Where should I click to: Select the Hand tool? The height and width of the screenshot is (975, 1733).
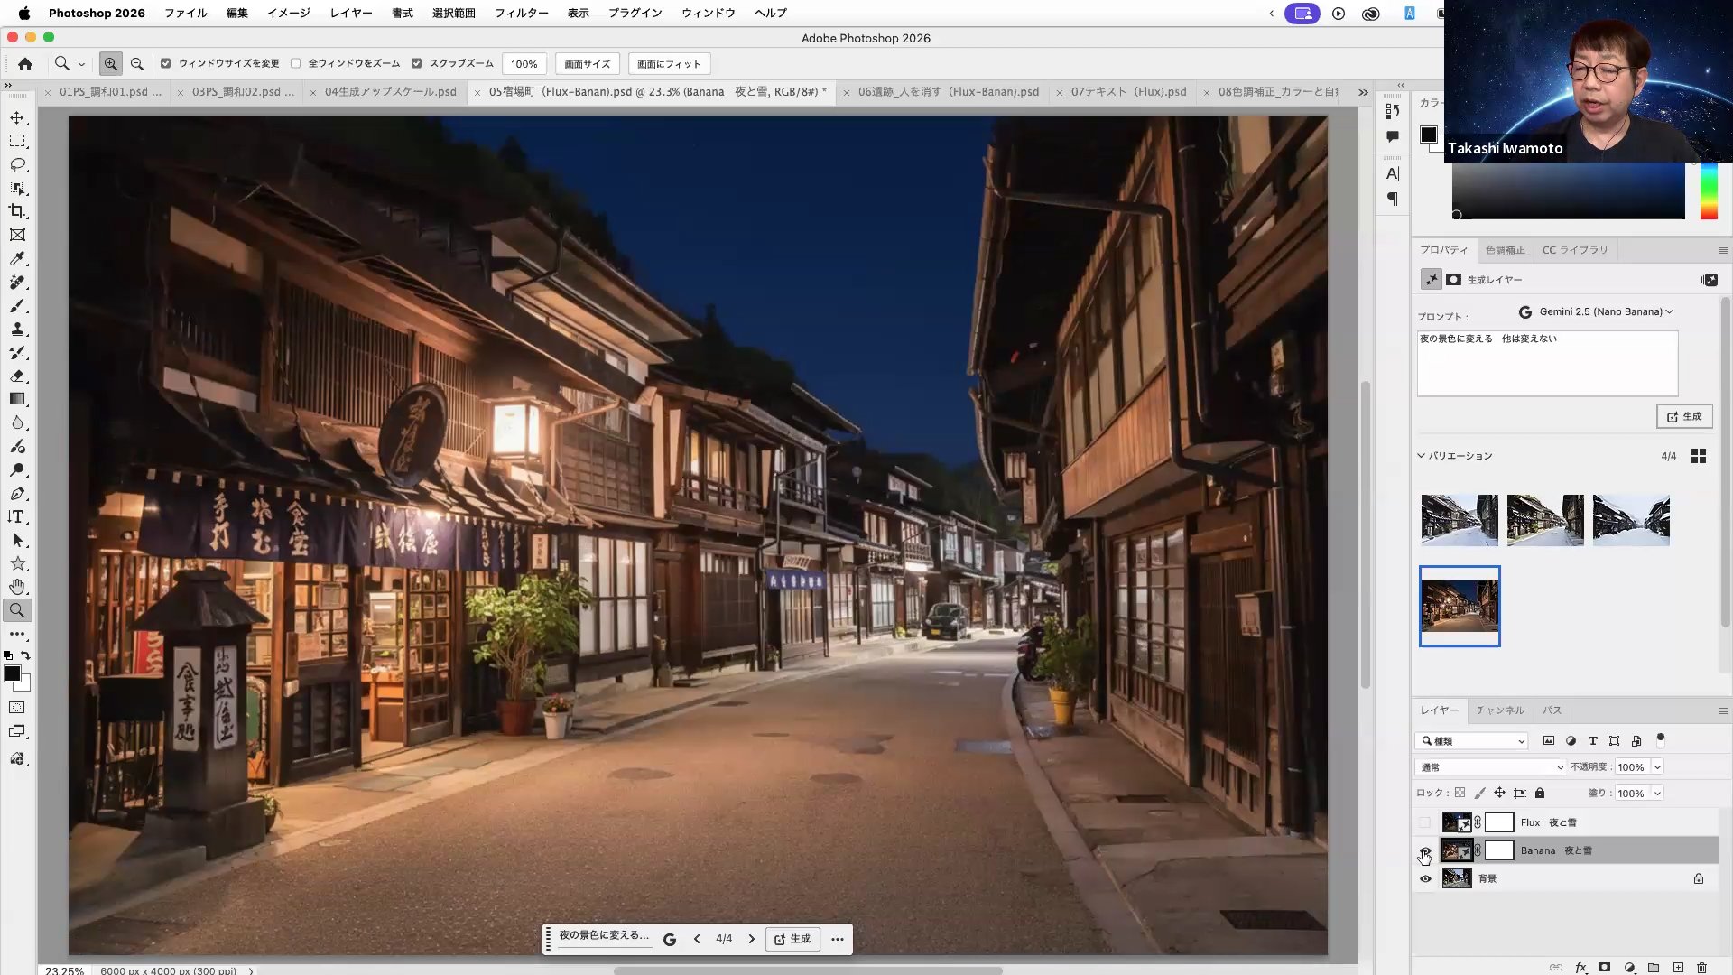[17, 587]
